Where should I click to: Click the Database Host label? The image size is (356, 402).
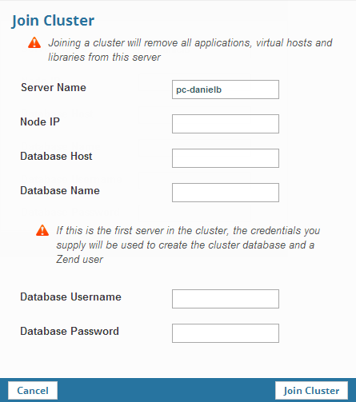pyautogui.click(x=56, y=156)
